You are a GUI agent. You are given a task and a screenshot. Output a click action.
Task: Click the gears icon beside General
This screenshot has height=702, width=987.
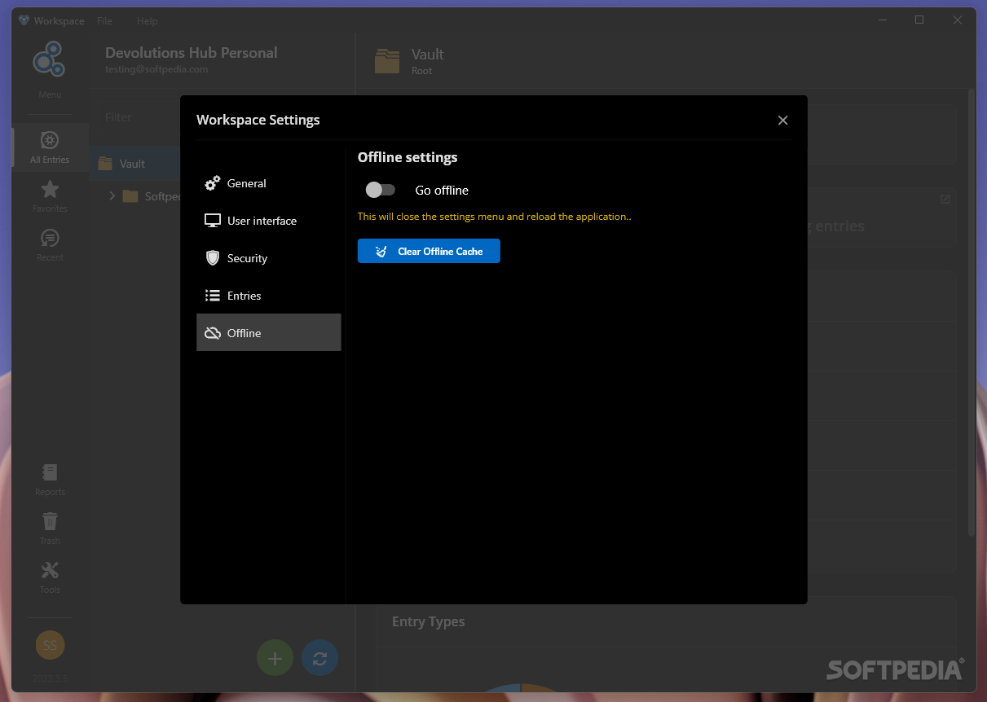(213, 183)
